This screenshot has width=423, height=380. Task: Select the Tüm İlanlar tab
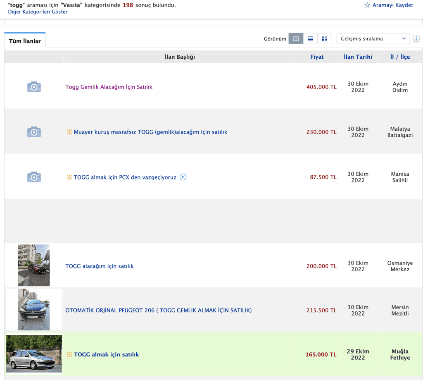[x=25, y=41]
